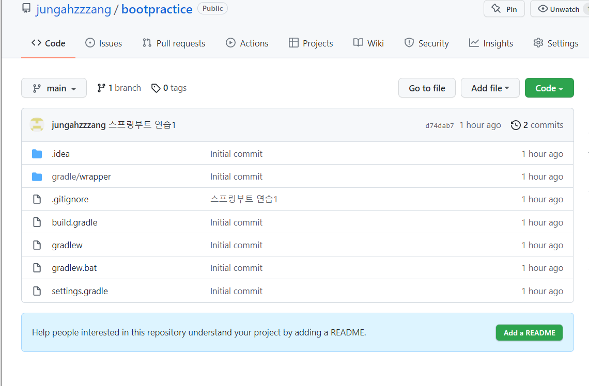Open jungahzzzang author link in commit bar
The image size is (589, 386).
pos(79,125)
